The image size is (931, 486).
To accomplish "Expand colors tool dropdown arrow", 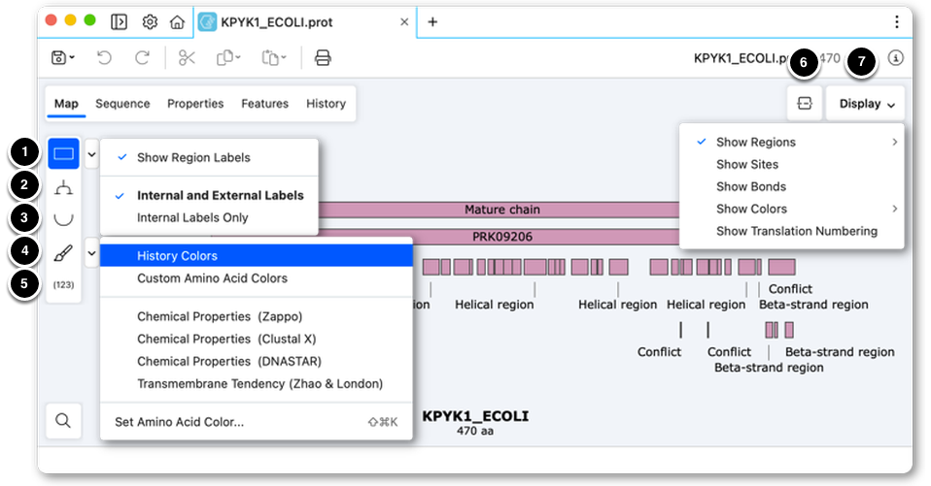I will pos(91,253).
